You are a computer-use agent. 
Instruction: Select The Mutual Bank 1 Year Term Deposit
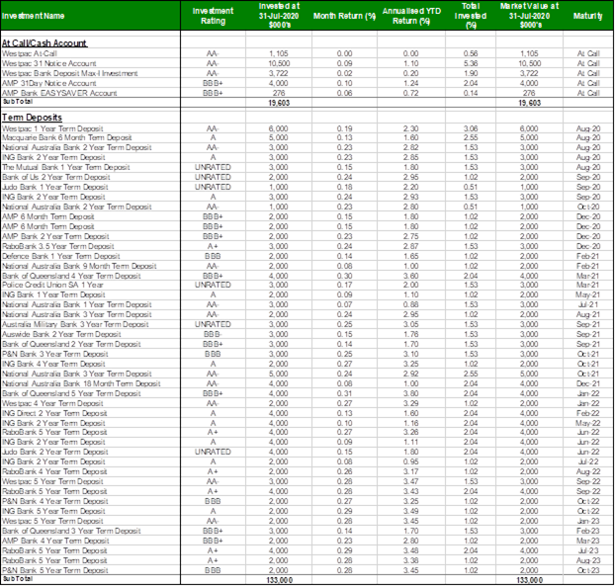66,167
